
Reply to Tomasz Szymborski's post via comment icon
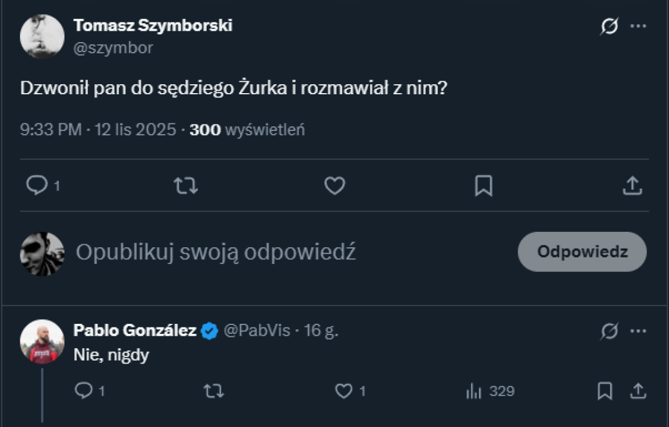(37, 186)
